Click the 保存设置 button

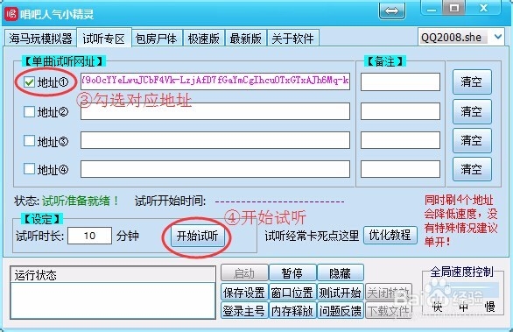click(x=244, y=293)
